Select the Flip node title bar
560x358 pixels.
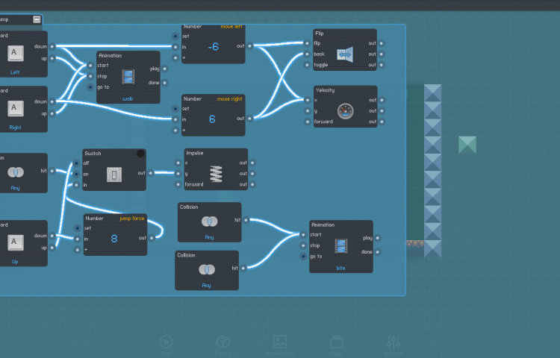pos(345,34)
